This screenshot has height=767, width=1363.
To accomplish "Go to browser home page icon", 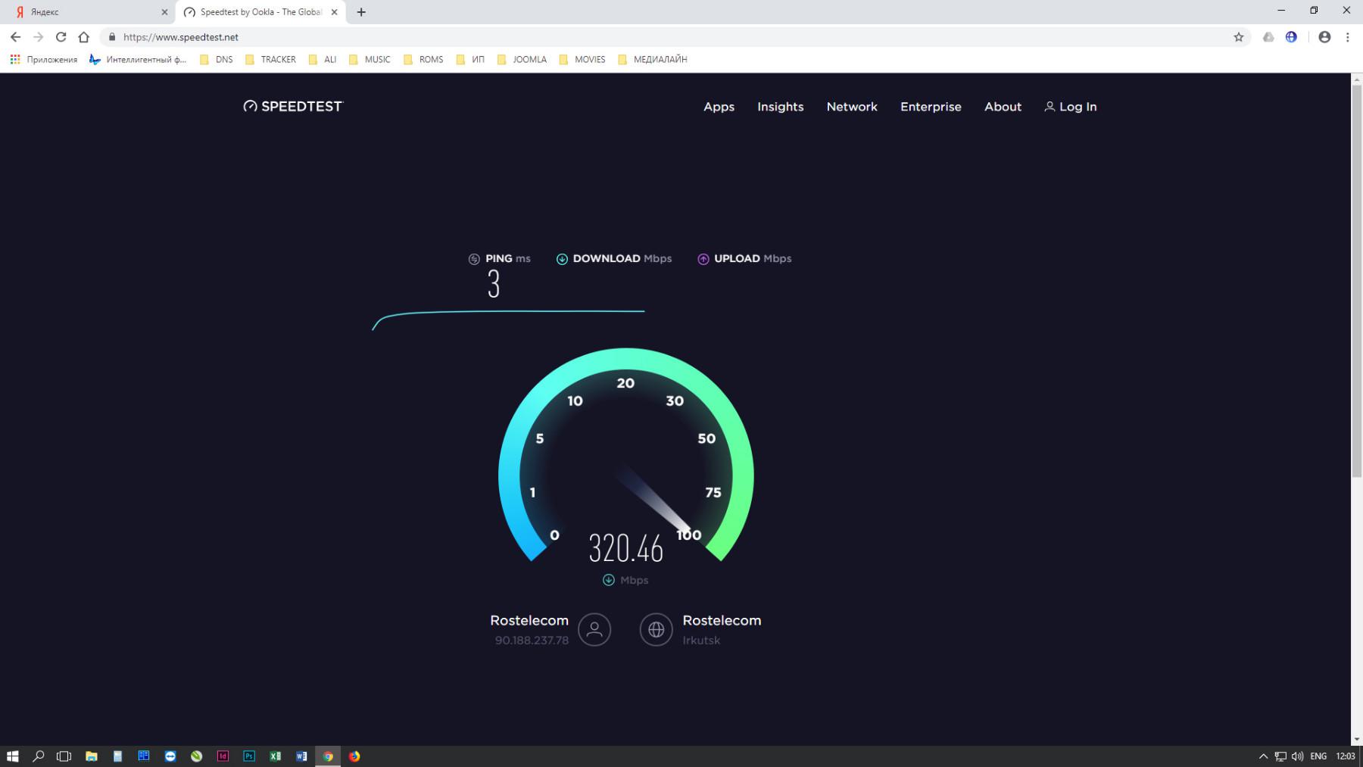I will 84,37.
